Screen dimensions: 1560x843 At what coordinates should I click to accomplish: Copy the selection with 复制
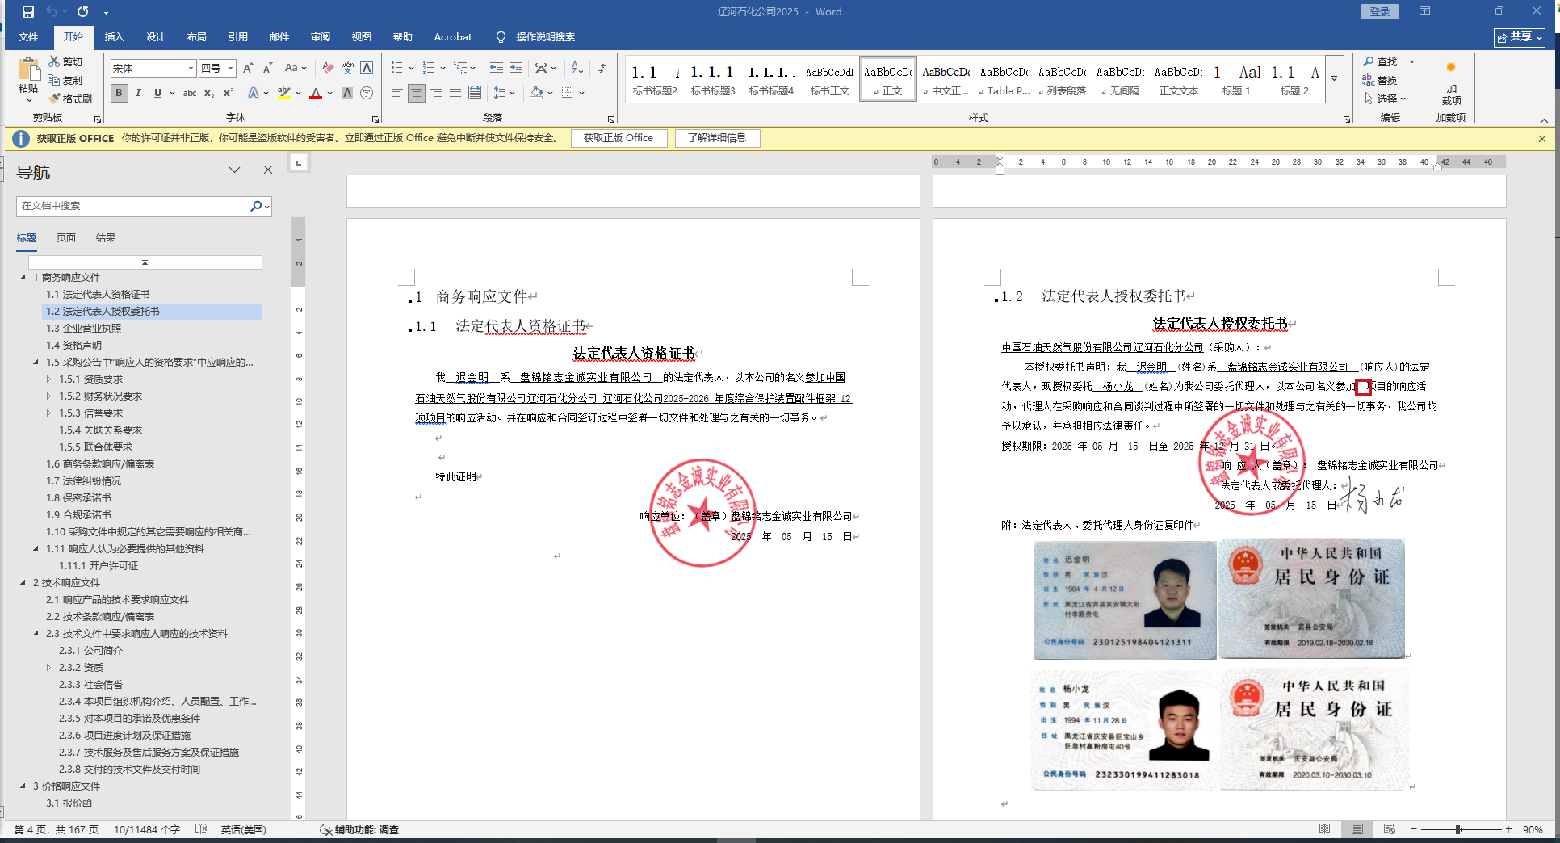click(x=65, y=80)
